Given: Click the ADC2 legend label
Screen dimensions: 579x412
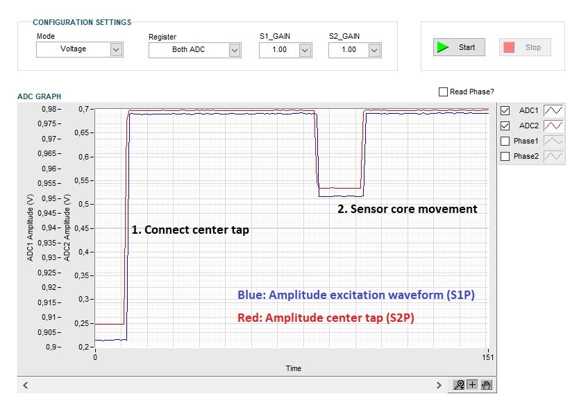Looking at the screenshot, I should point(528,126).
